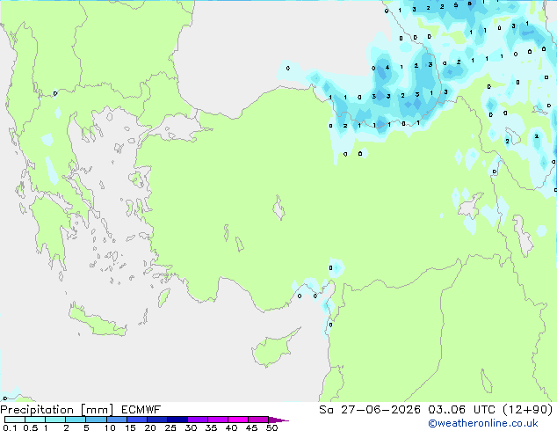557x431 pixels.
Task: Click the legend label '25'
Action: pos(170,427)
